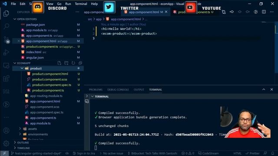The height and width of the screenshot is (156, 278).
Task: Change the HTML language mode
Action: pos(238,153)
